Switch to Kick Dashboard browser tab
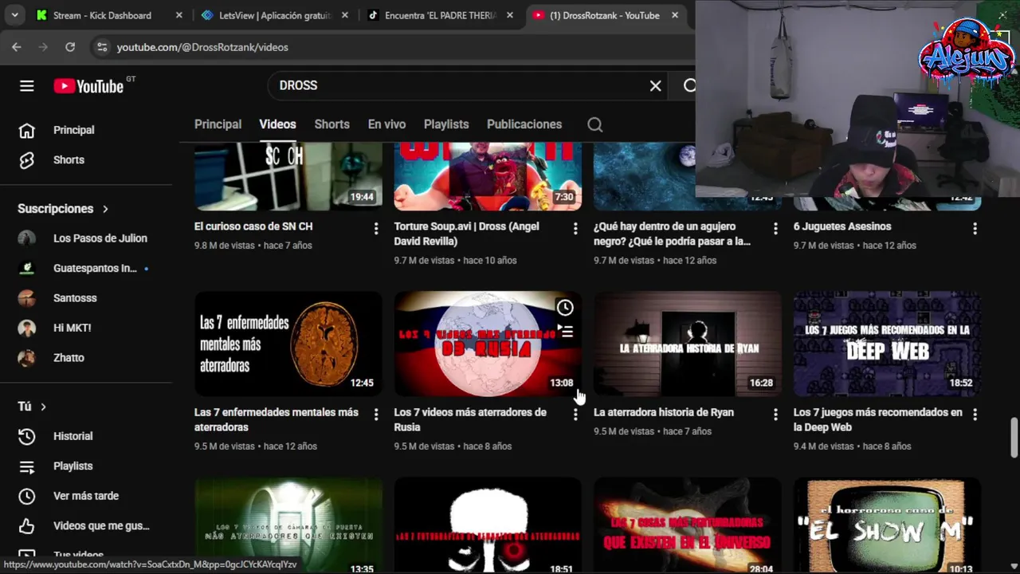The height and width of the screenshot is (574, 1020). [x=110, y=15]
